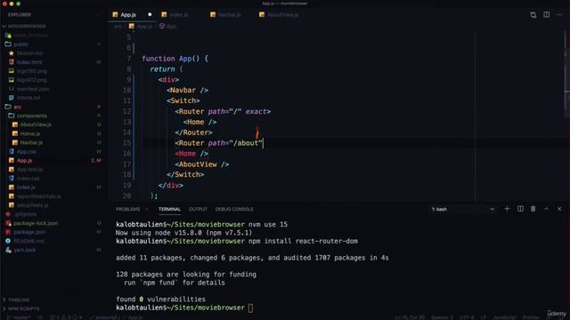The width and height of the screenshot is (570, 320).
Task: Open favicon.ico in the explorer
Action: pos(29,53)
